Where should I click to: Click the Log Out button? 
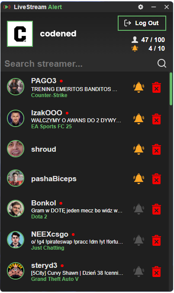tap(142, 23)
